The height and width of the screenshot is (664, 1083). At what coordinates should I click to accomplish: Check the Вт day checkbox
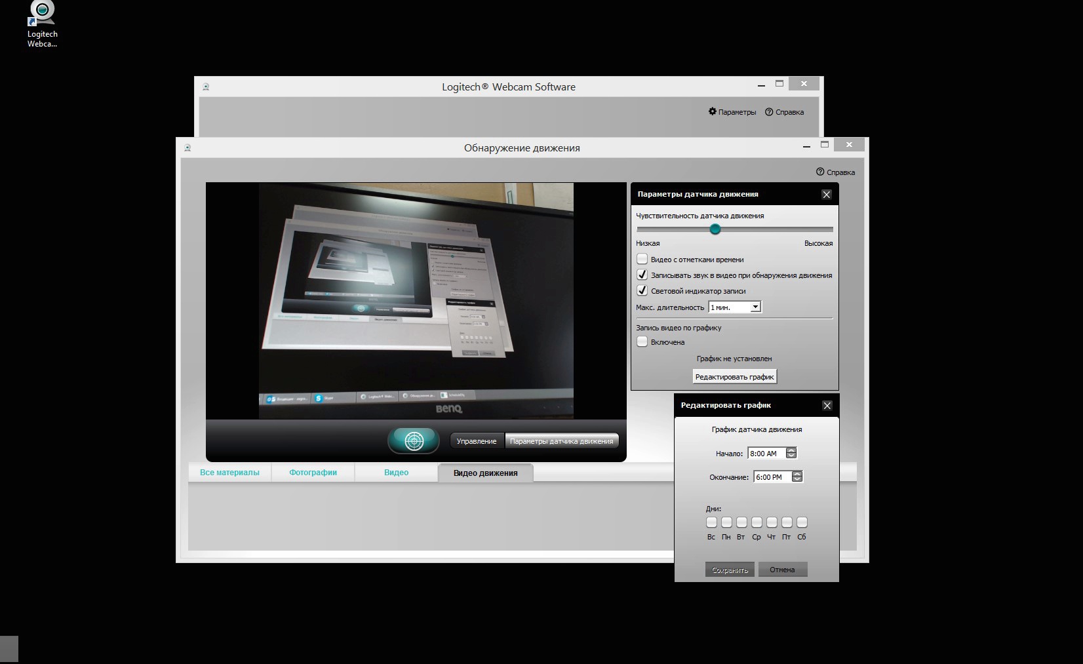click(x=741, y=522)
